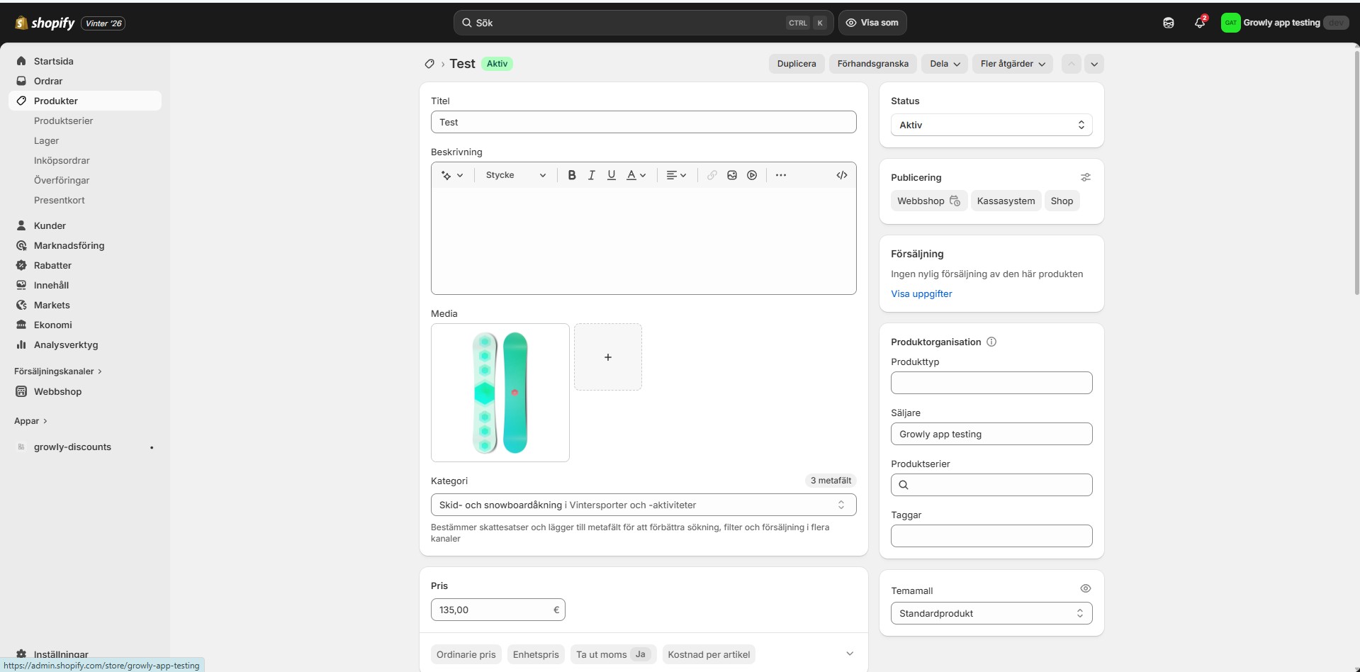
Task: Insert an image into the description
Action: click(732, 175)
